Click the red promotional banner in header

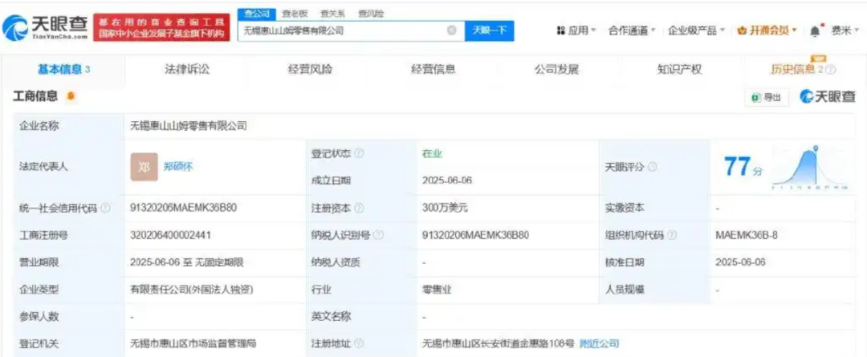pos(162,27)
